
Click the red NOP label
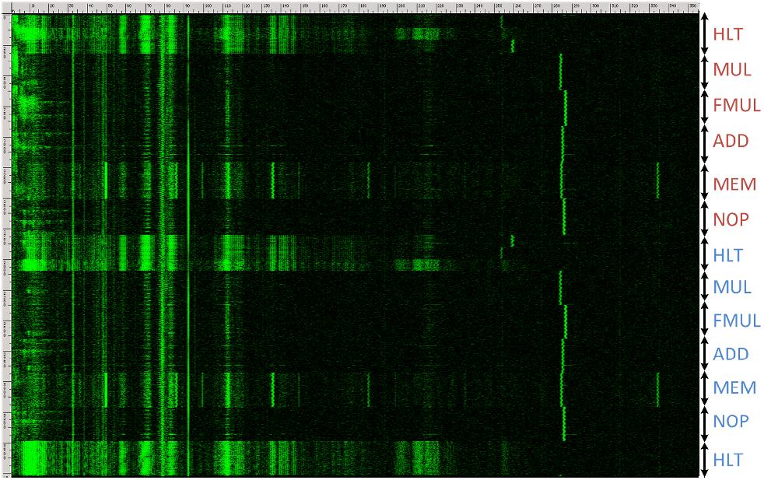coord(731,220)
